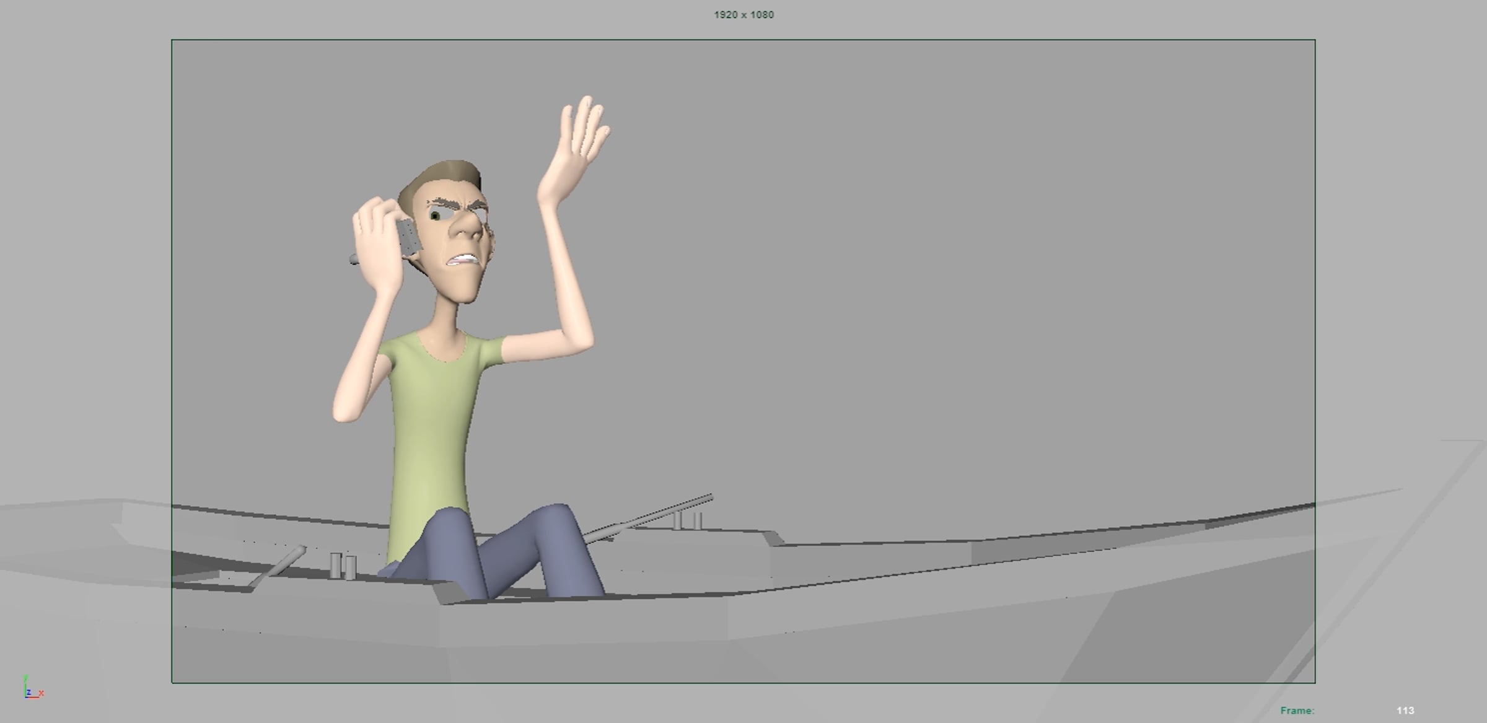The image size is (1487, 723).
Task: Select the long oar behind the knee
Action: (651, 515)
